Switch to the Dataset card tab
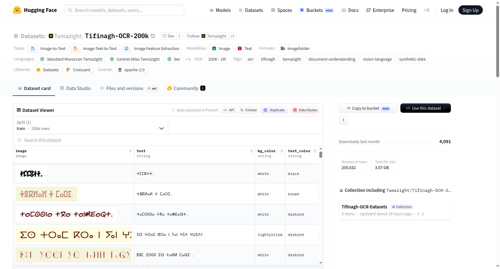Image resolution: width=500 pixels, height=269 pixels. click(x=34, y=88)
